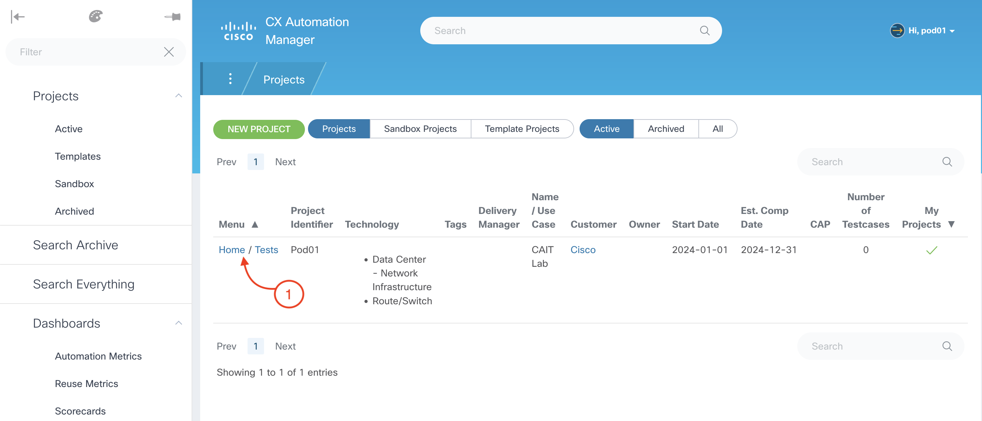The image size is (982, 421).
Task: Open the three-dot breadcrumb menu
Action: (230, 79)
